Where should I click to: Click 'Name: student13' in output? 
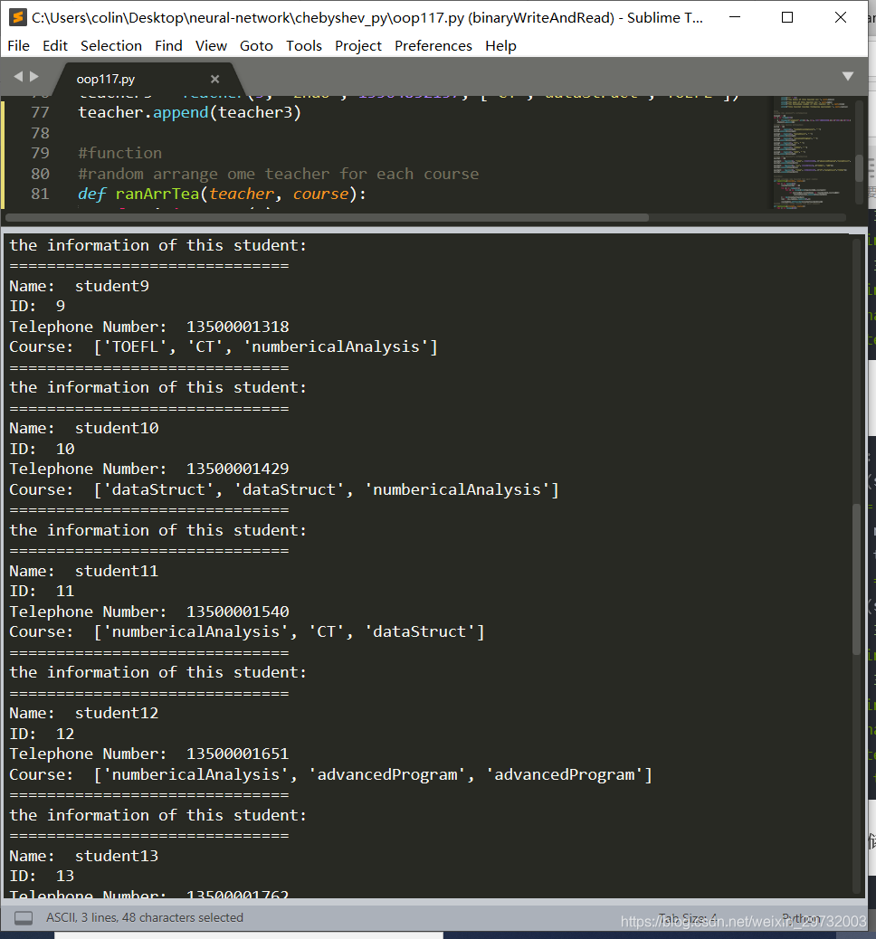click(x=84, y=856)
